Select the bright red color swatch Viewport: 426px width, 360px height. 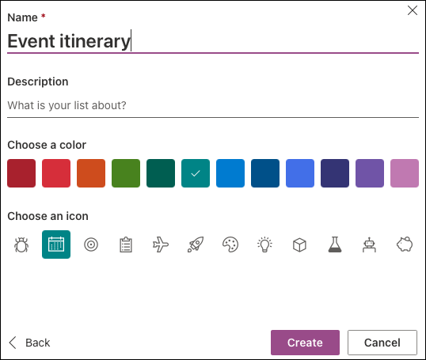coord(56,173)
